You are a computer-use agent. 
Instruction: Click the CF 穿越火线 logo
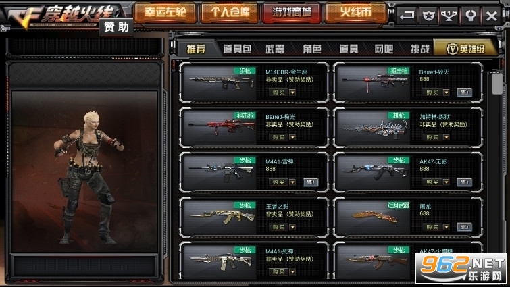click(x=61, y=16)
